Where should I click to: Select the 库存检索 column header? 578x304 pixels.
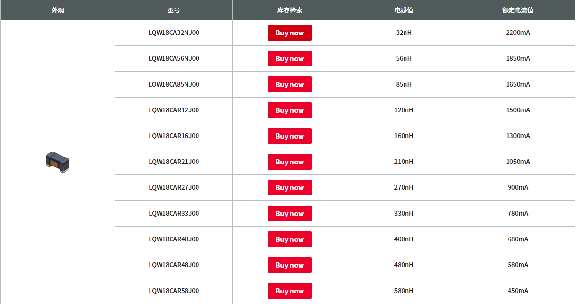click(x=289, y=10)
